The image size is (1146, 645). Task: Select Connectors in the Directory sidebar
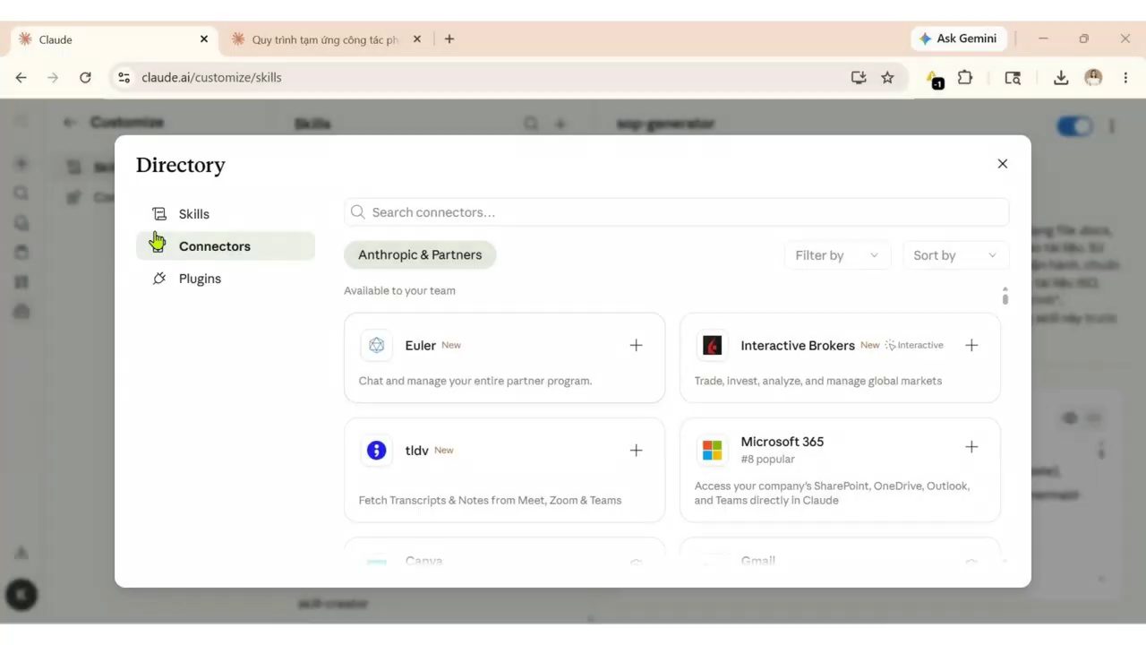(x=225, y=246)
